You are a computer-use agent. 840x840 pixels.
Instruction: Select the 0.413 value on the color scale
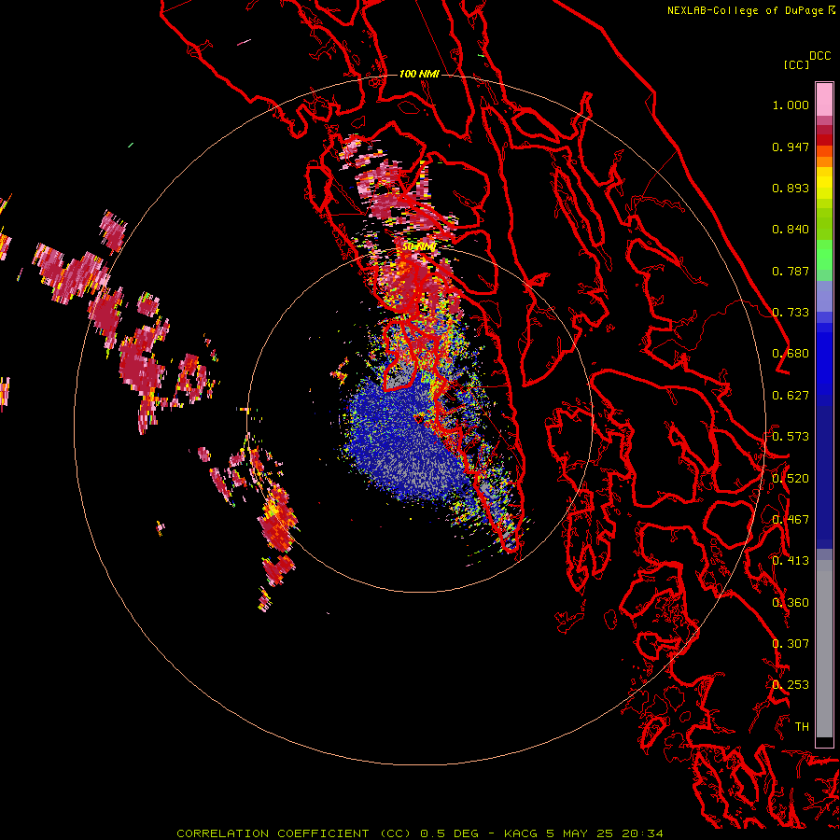point(791,561)
